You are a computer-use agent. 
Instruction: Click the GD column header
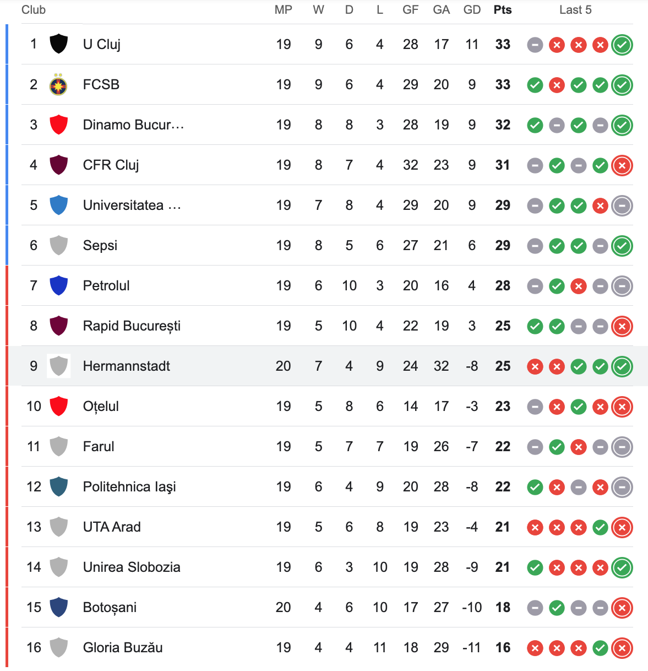click(472, 10)
